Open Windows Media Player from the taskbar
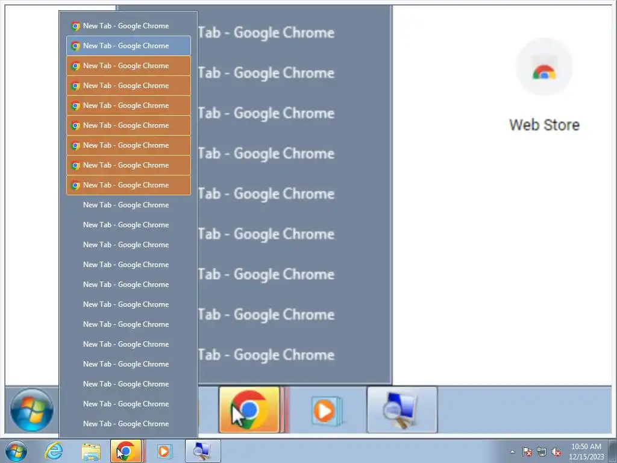This screenshot has width=617, height=463. tap(164, 451)
